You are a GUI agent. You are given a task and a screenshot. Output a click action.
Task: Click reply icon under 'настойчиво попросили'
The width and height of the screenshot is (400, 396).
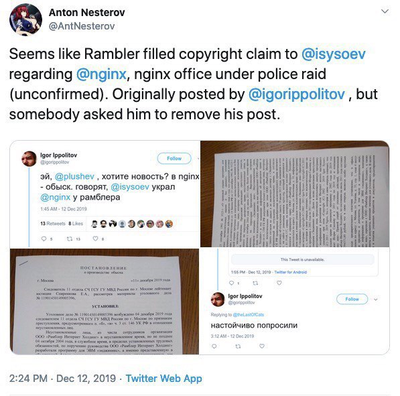click(x=214, y=346)
